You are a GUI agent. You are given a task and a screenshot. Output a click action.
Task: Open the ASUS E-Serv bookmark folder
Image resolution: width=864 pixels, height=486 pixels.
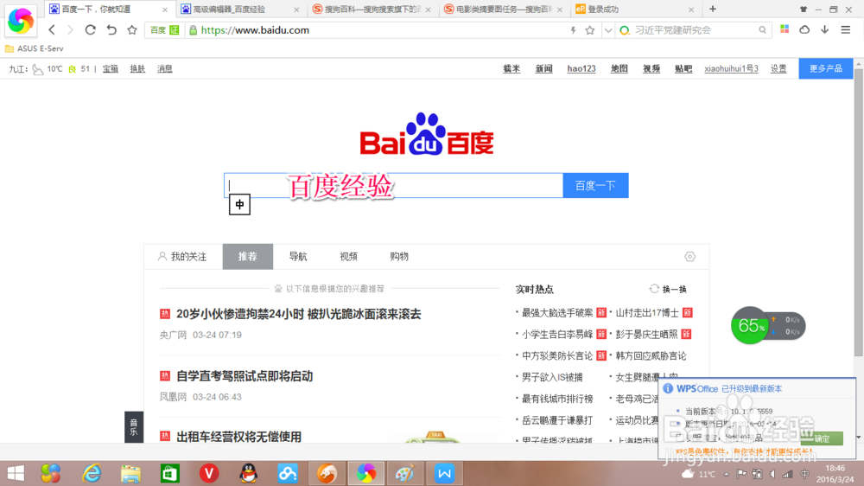pyautogui.click(x=35, y=48)
